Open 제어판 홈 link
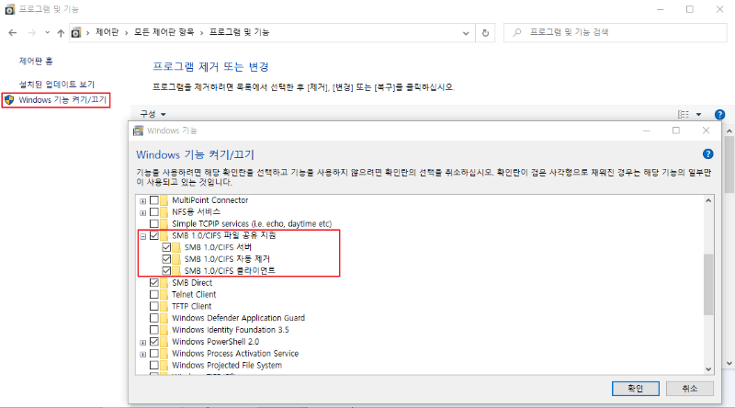This screenshot has height=408, width=735. click(36, 61)
